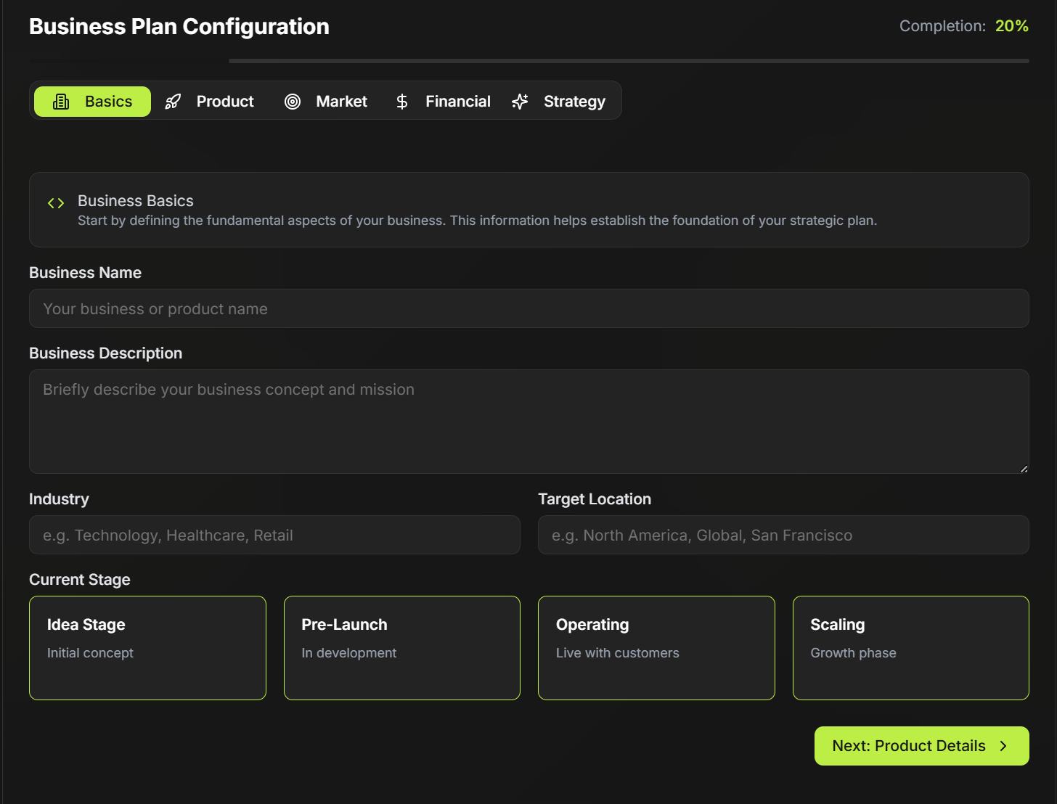Select the Idea Stage option
Image resolution: width=1057 pixels, height=804 pixels.
point(147,647)
